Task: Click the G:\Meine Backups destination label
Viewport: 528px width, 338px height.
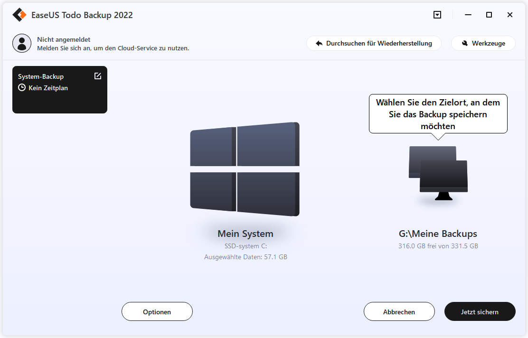Action: point(438,233)
